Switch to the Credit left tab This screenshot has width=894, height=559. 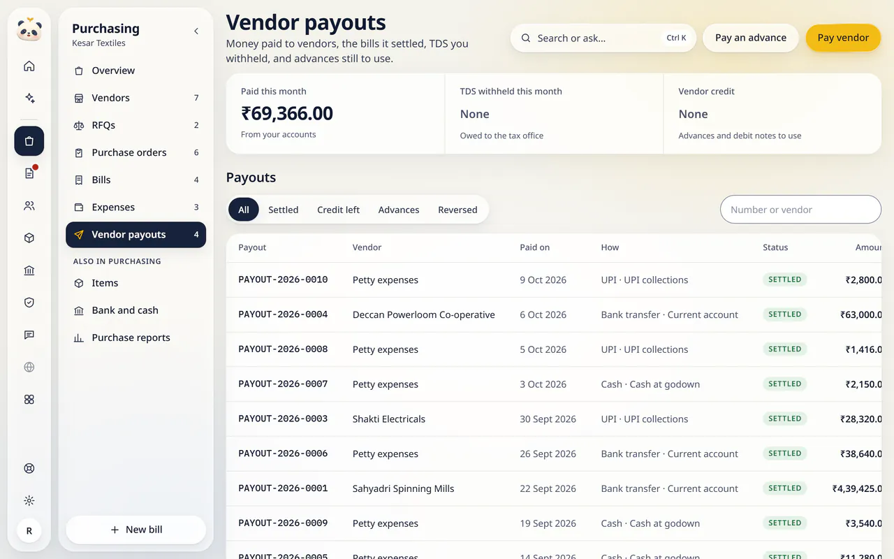pyautogui.click(x=338, y=210)
